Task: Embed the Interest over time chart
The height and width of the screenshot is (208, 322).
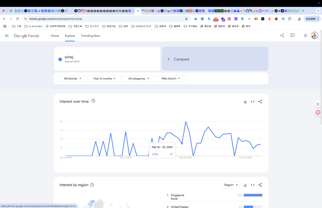Action: coord(253,101)
